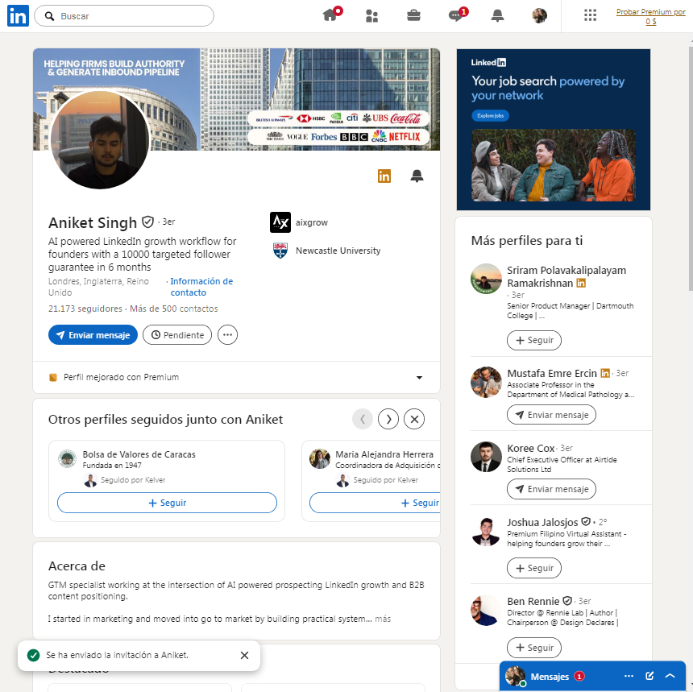
Task: Follow Ben Rennie
Action: pyautogui.click(x=534, y=648)
